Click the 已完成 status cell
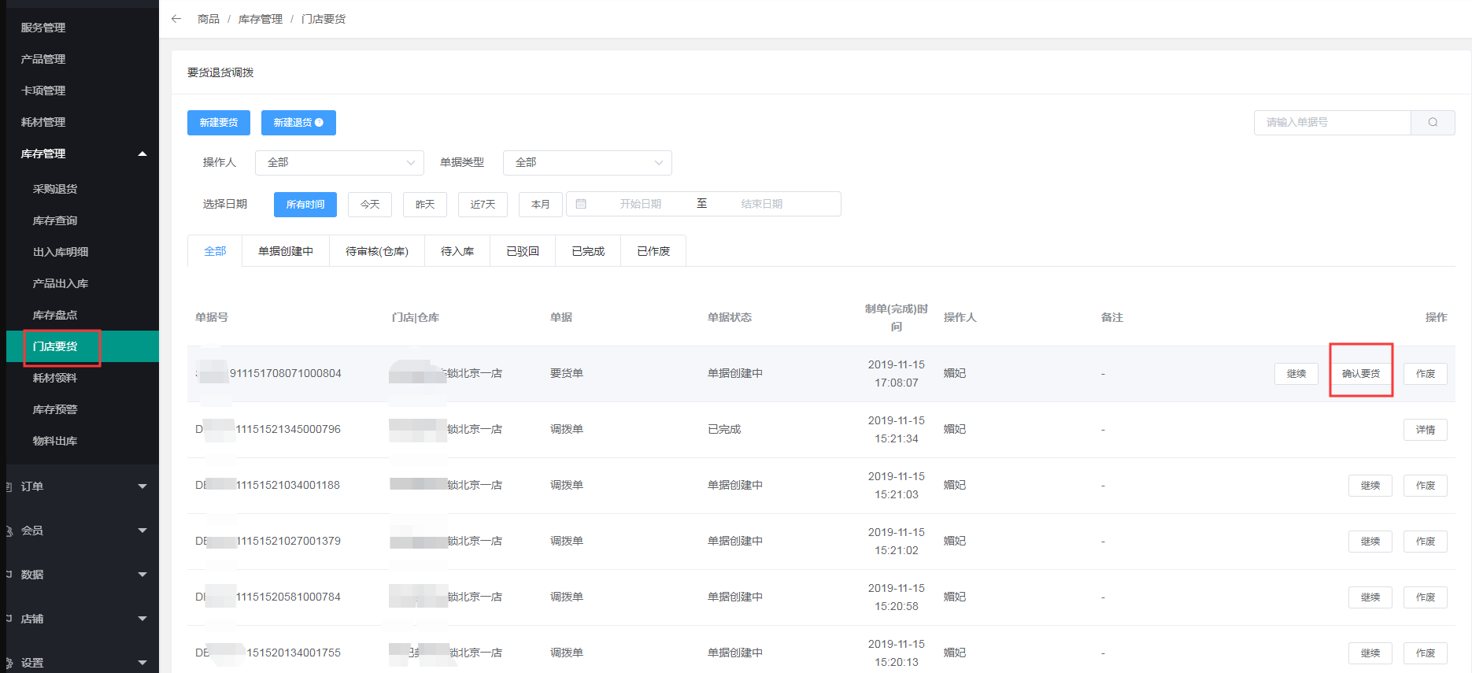The width and height of the screenshot is (1472, 673). coord(724,429)
